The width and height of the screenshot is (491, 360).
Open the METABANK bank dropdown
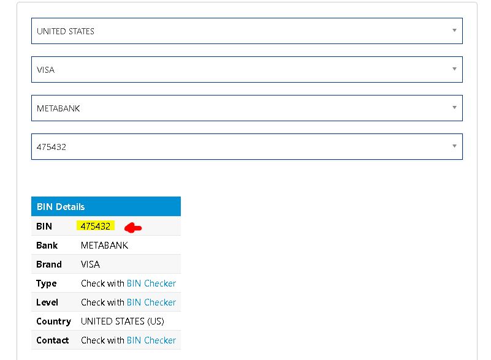click(247, 108)
